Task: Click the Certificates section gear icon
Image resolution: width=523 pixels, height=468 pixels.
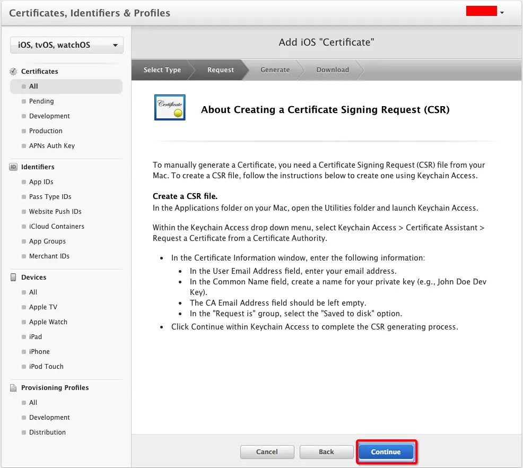Action: coord(13,72)
